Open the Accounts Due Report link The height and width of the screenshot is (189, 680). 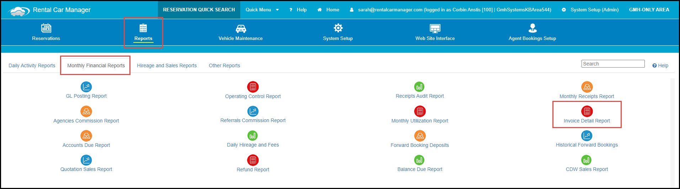pos(86,145)
